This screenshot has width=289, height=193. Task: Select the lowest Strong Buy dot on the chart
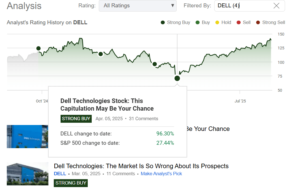[177, 78]
